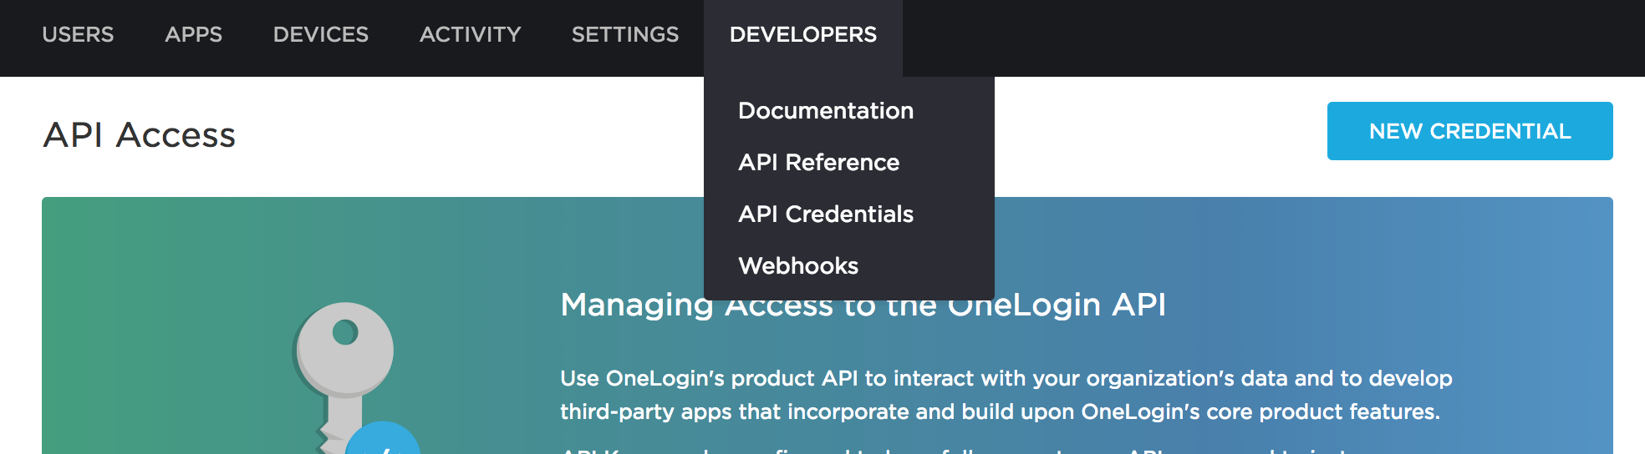1645x454 pixels.
Task: Click the 'Managing Access to the OneLogin API' heading
Action: click(863, 305)
